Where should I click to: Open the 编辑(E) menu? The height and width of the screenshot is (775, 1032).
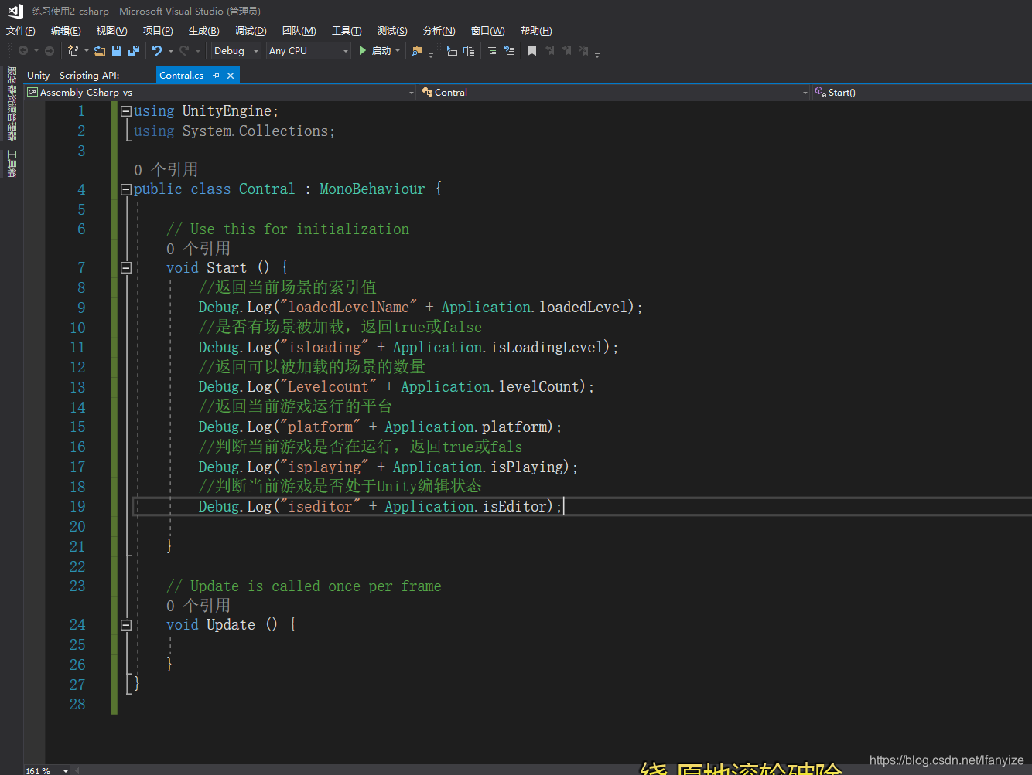coord(66,31)
